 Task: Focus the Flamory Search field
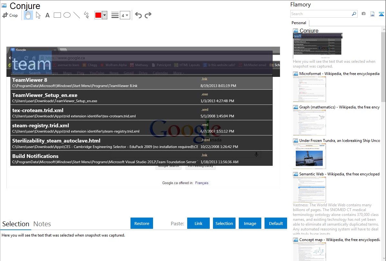pyautogui.click(x=321, y=14)
